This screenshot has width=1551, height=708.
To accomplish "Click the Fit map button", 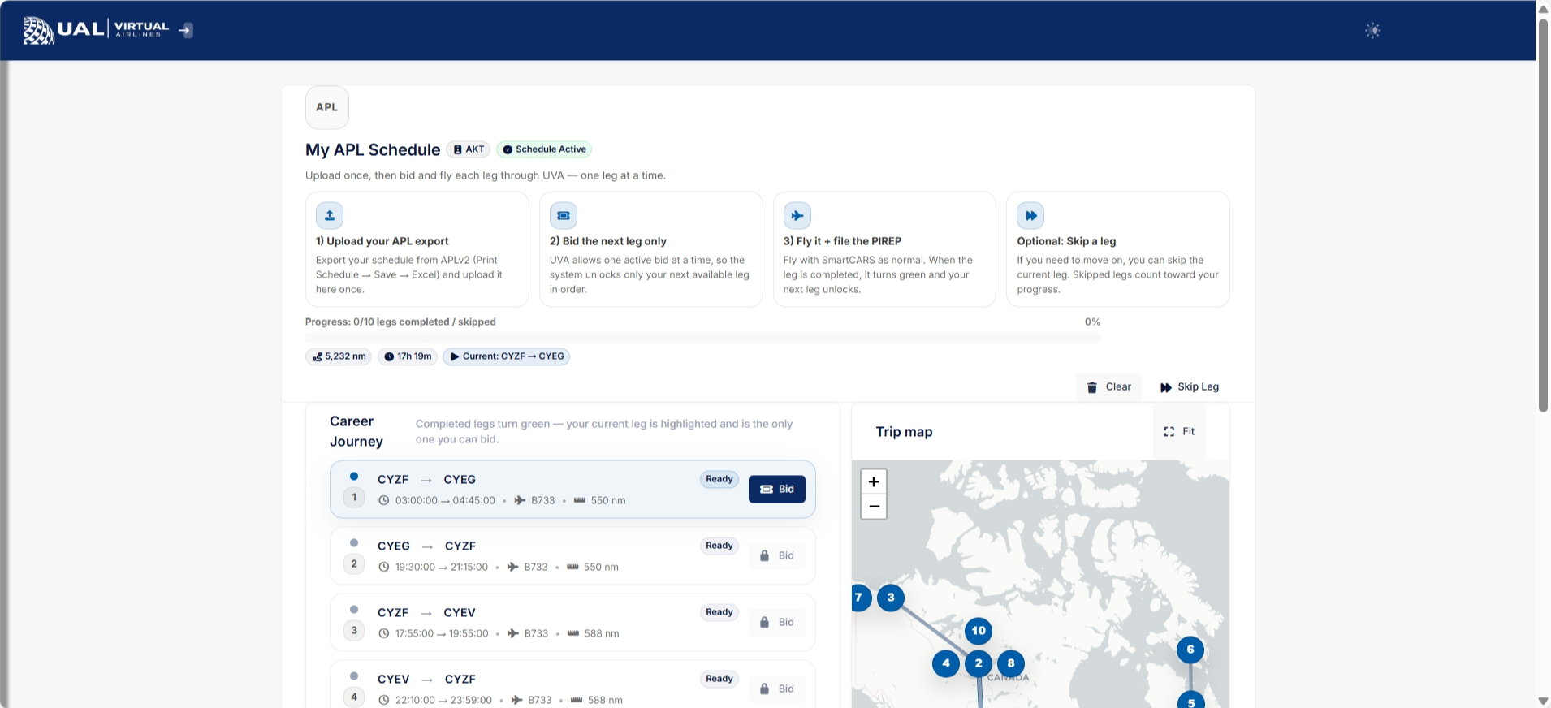I will (1179, 432).
